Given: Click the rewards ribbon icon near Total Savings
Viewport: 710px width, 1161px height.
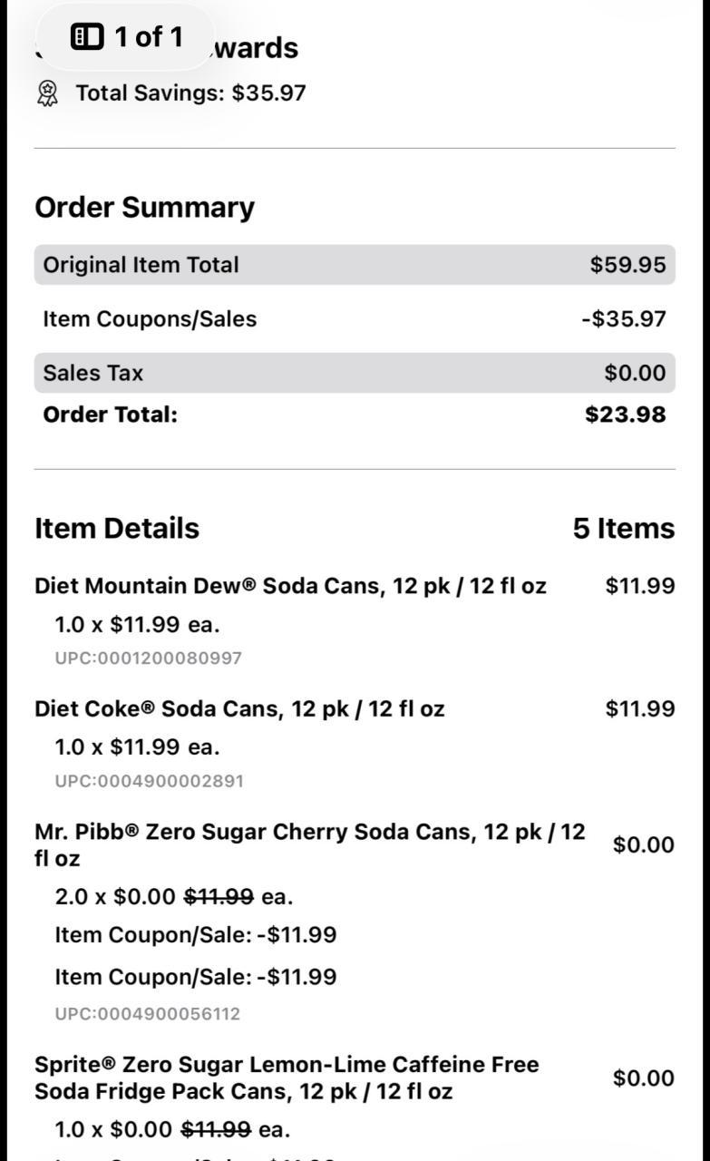Looking at the screenshot, I should point(48,93).
